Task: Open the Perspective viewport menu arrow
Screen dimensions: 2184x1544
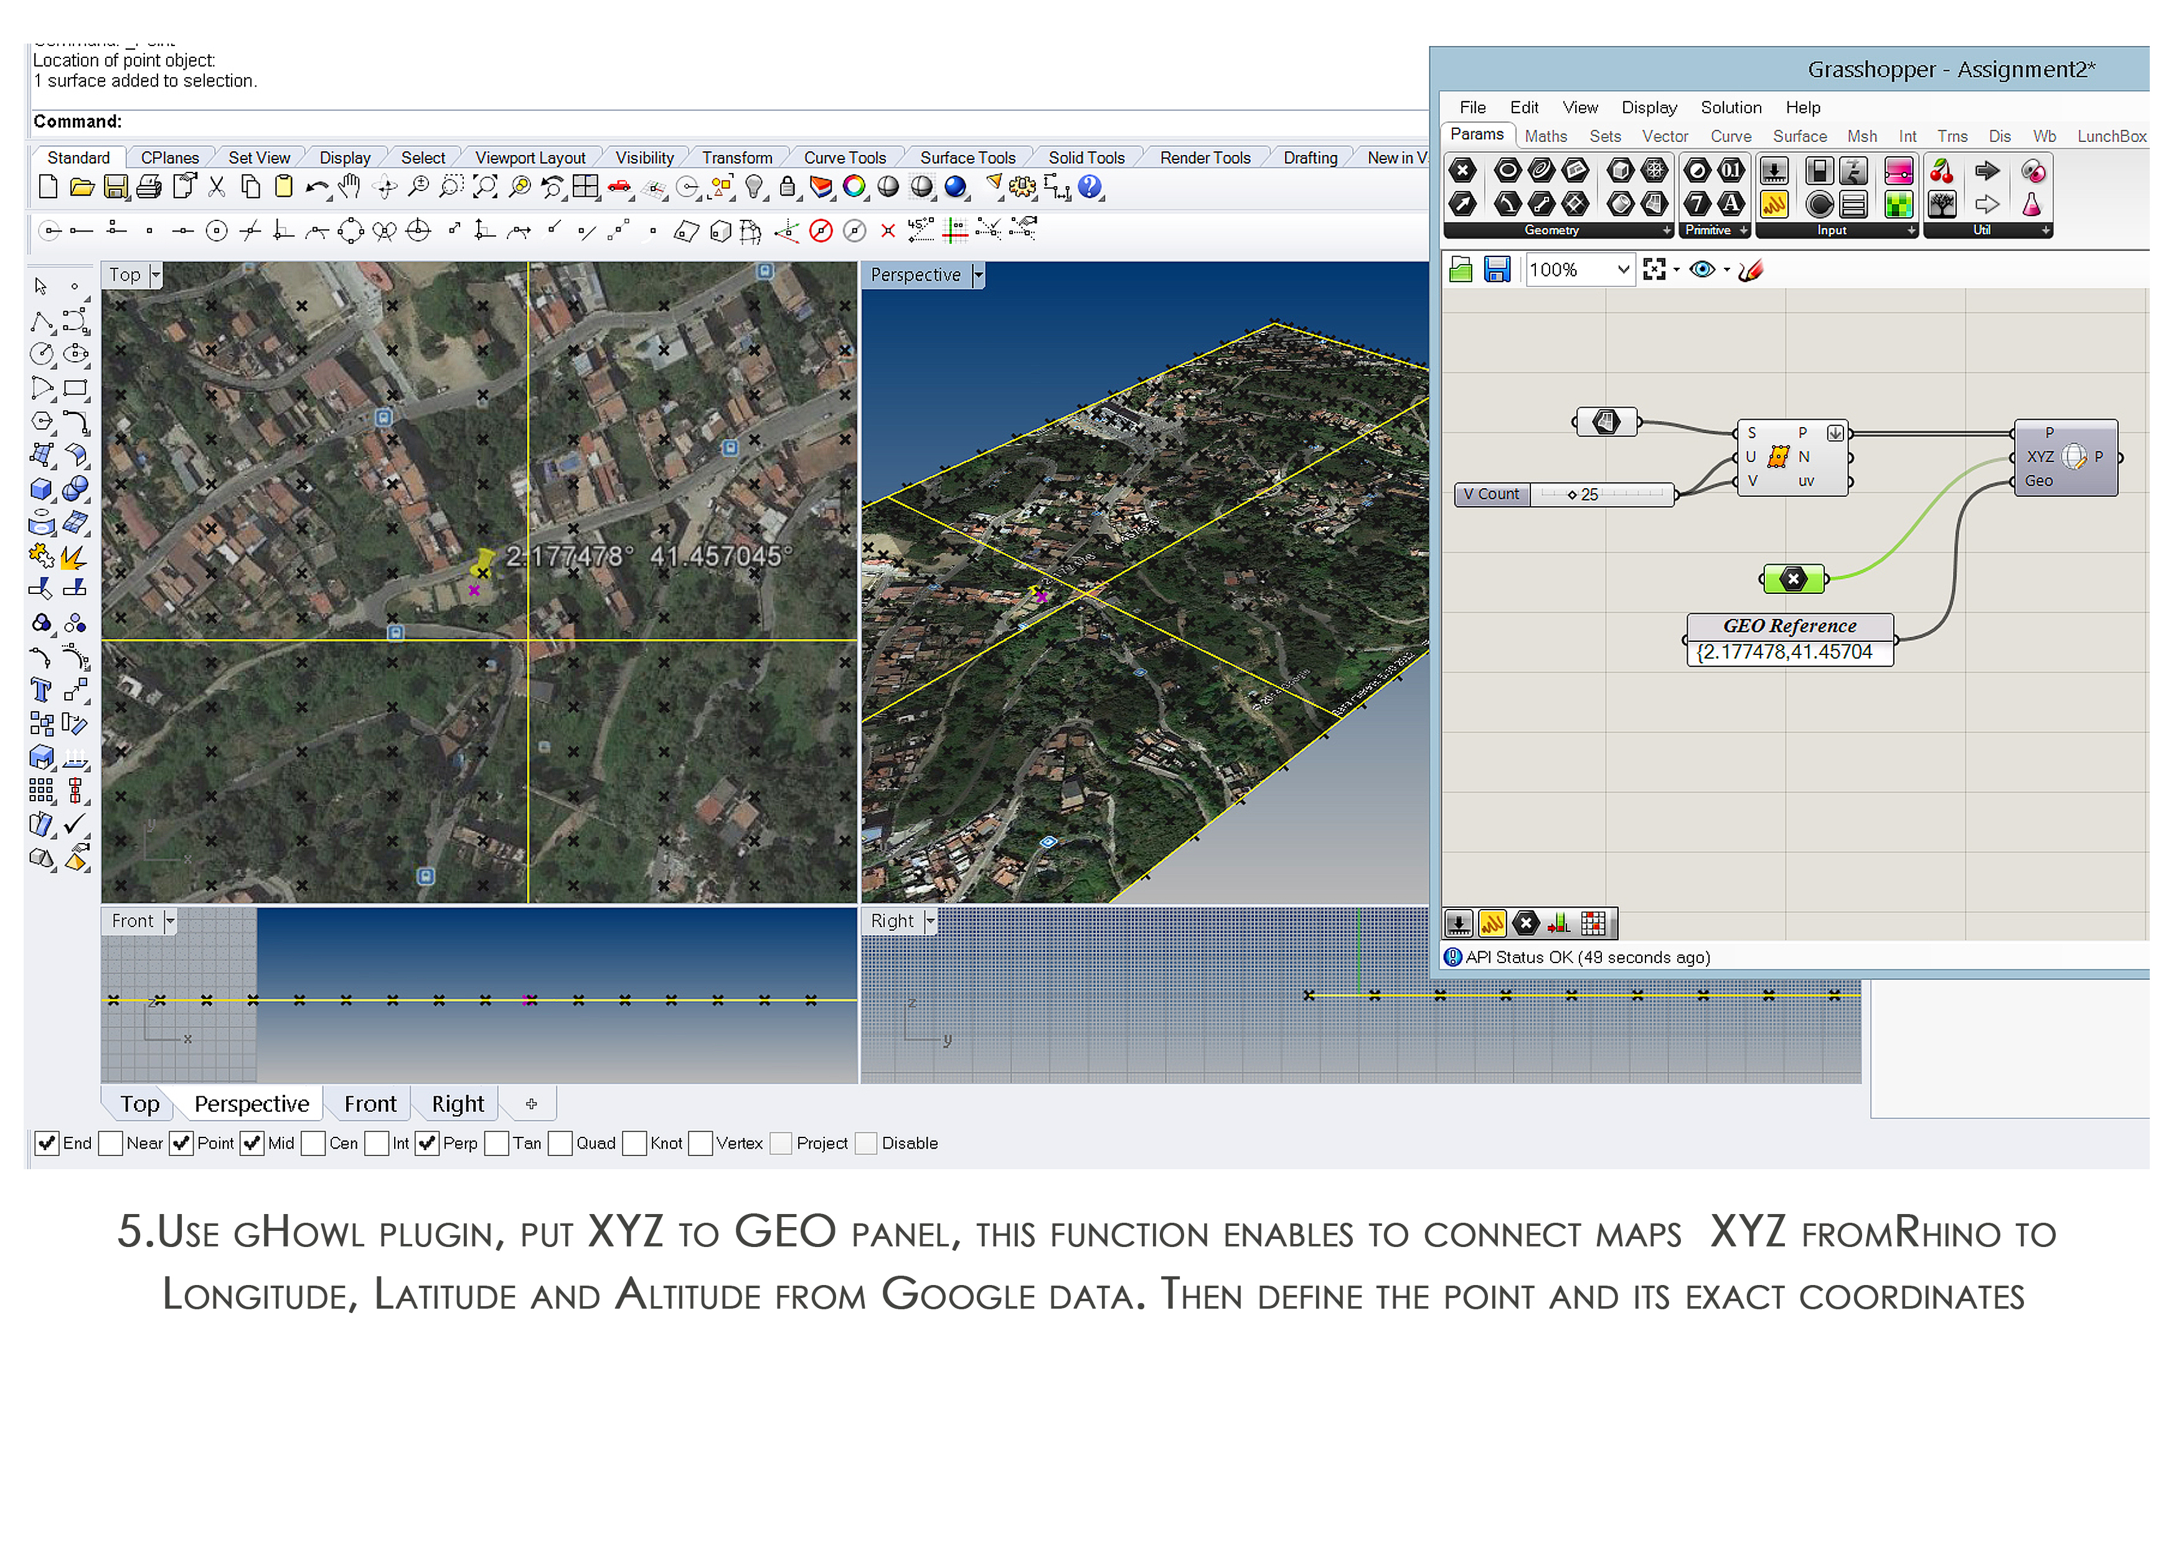Action: point(978,275)
